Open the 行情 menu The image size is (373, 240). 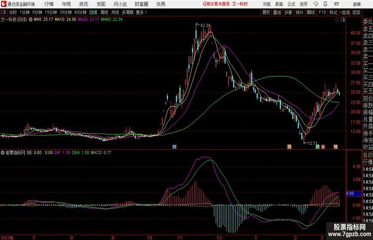(49, 4)
